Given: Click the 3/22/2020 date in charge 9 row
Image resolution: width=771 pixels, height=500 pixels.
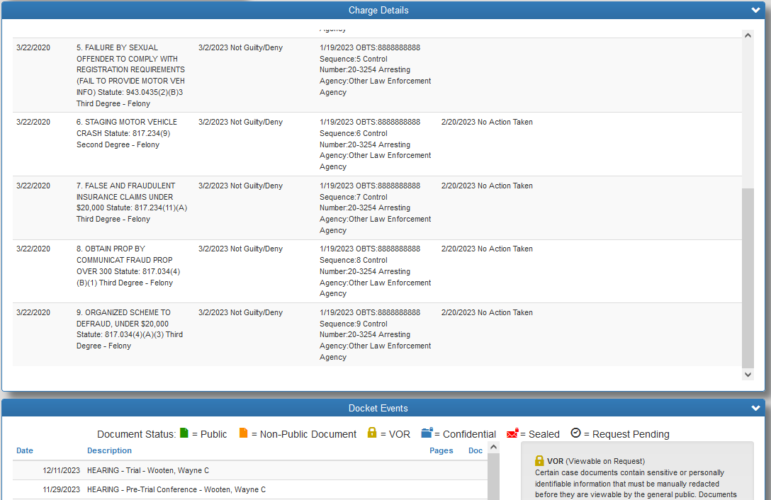Looking at the screenshot, I should click(x=33, y=313).
